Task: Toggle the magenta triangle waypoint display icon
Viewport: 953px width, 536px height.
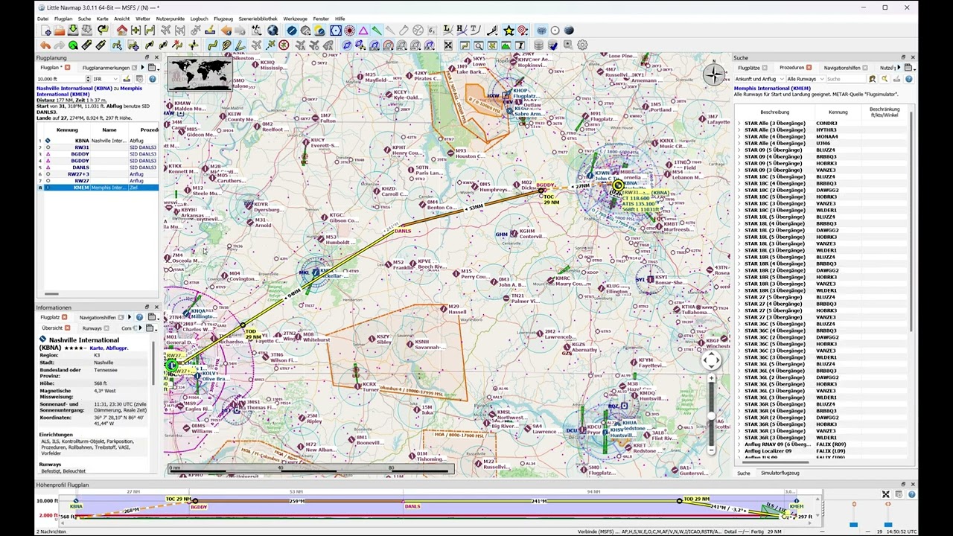Action: [363, 31]
